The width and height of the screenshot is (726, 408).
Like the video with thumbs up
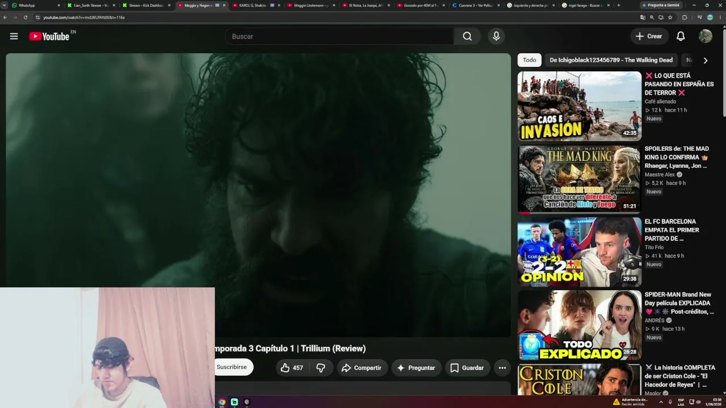[x=292, y=368]
